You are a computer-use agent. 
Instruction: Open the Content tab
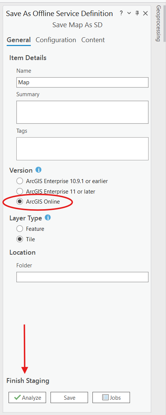point(93,40)
